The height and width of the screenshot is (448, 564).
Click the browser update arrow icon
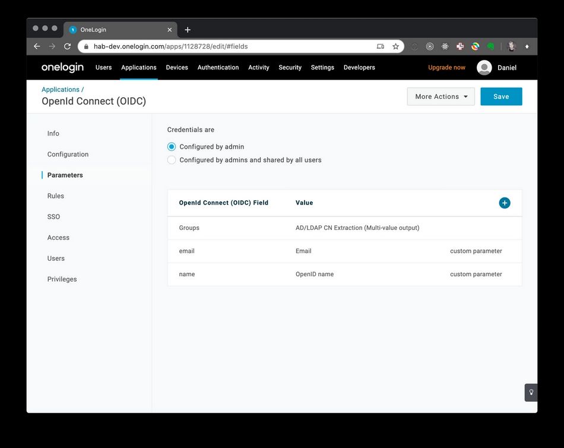pyautogui.click(x=527, y=46)
